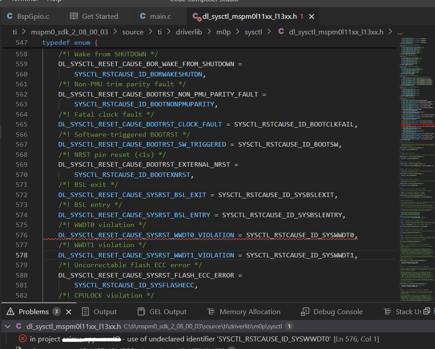
Task: Open the mspm0_sdk_2_08_00_03 breadcrumb
Action: coord(69,32)
